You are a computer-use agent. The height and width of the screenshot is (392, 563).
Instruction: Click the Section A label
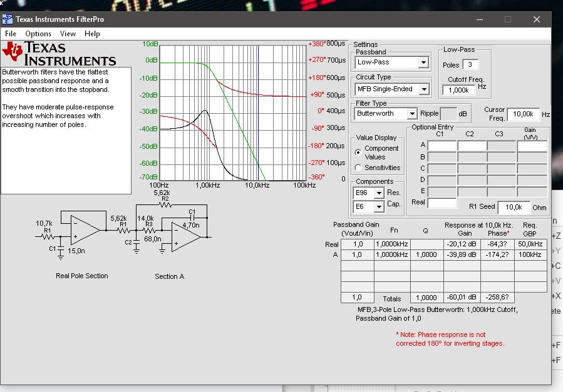(170, 276)
